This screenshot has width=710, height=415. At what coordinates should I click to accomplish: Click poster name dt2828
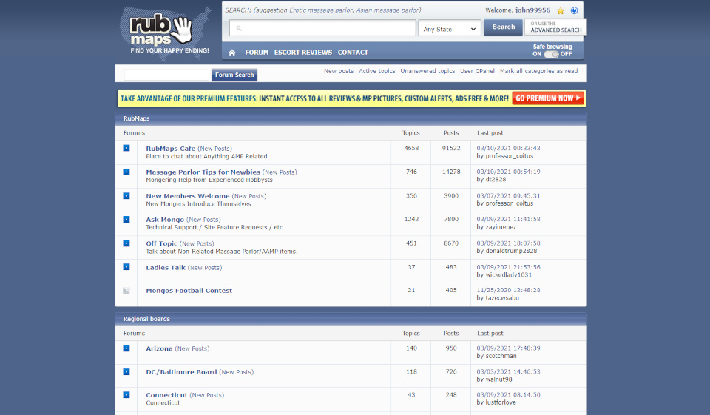click(496, 180)
